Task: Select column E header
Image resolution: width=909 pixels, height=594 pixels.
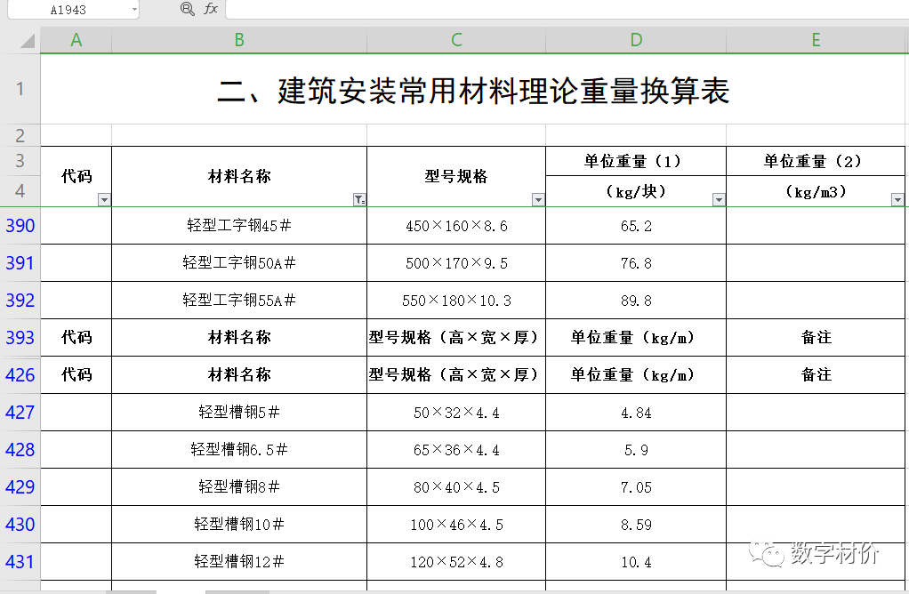Action: [x=816, y=41]
